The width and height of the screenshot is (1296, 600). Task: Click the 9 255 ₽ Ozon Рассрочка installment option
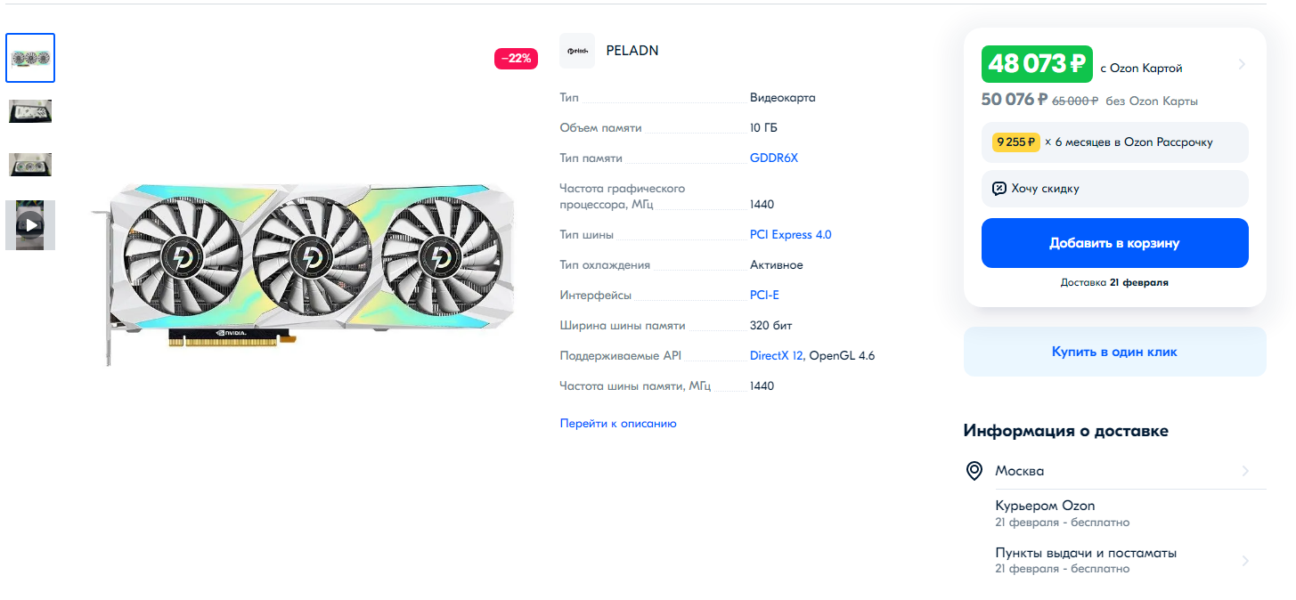(x=1114, y=142)
